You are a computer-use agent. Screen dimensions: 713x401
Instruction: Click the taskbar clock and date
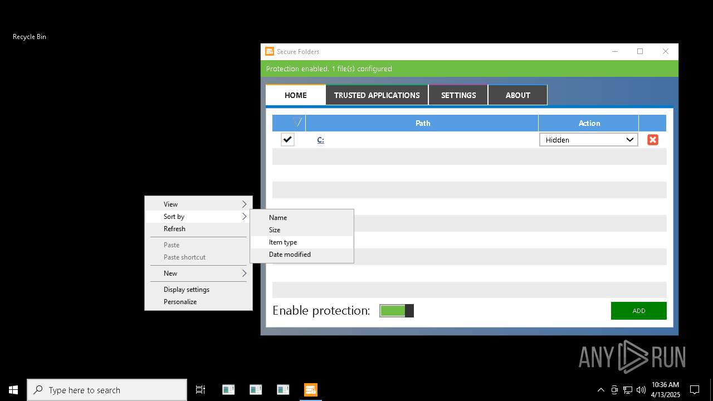click(x=666, y=390)
